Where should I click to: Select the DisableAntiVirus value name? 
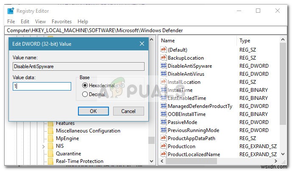pyautogui.click(x=186, y=74)
